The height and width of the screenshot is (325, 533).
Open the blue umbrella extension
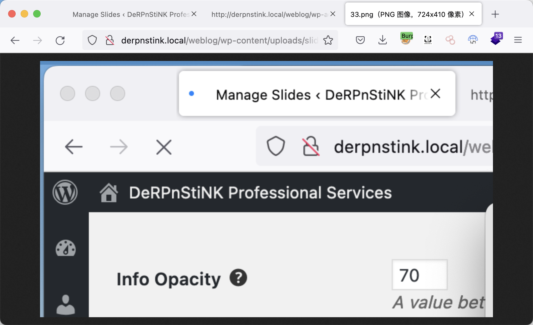pyautogui.click(x=473, y=40)
